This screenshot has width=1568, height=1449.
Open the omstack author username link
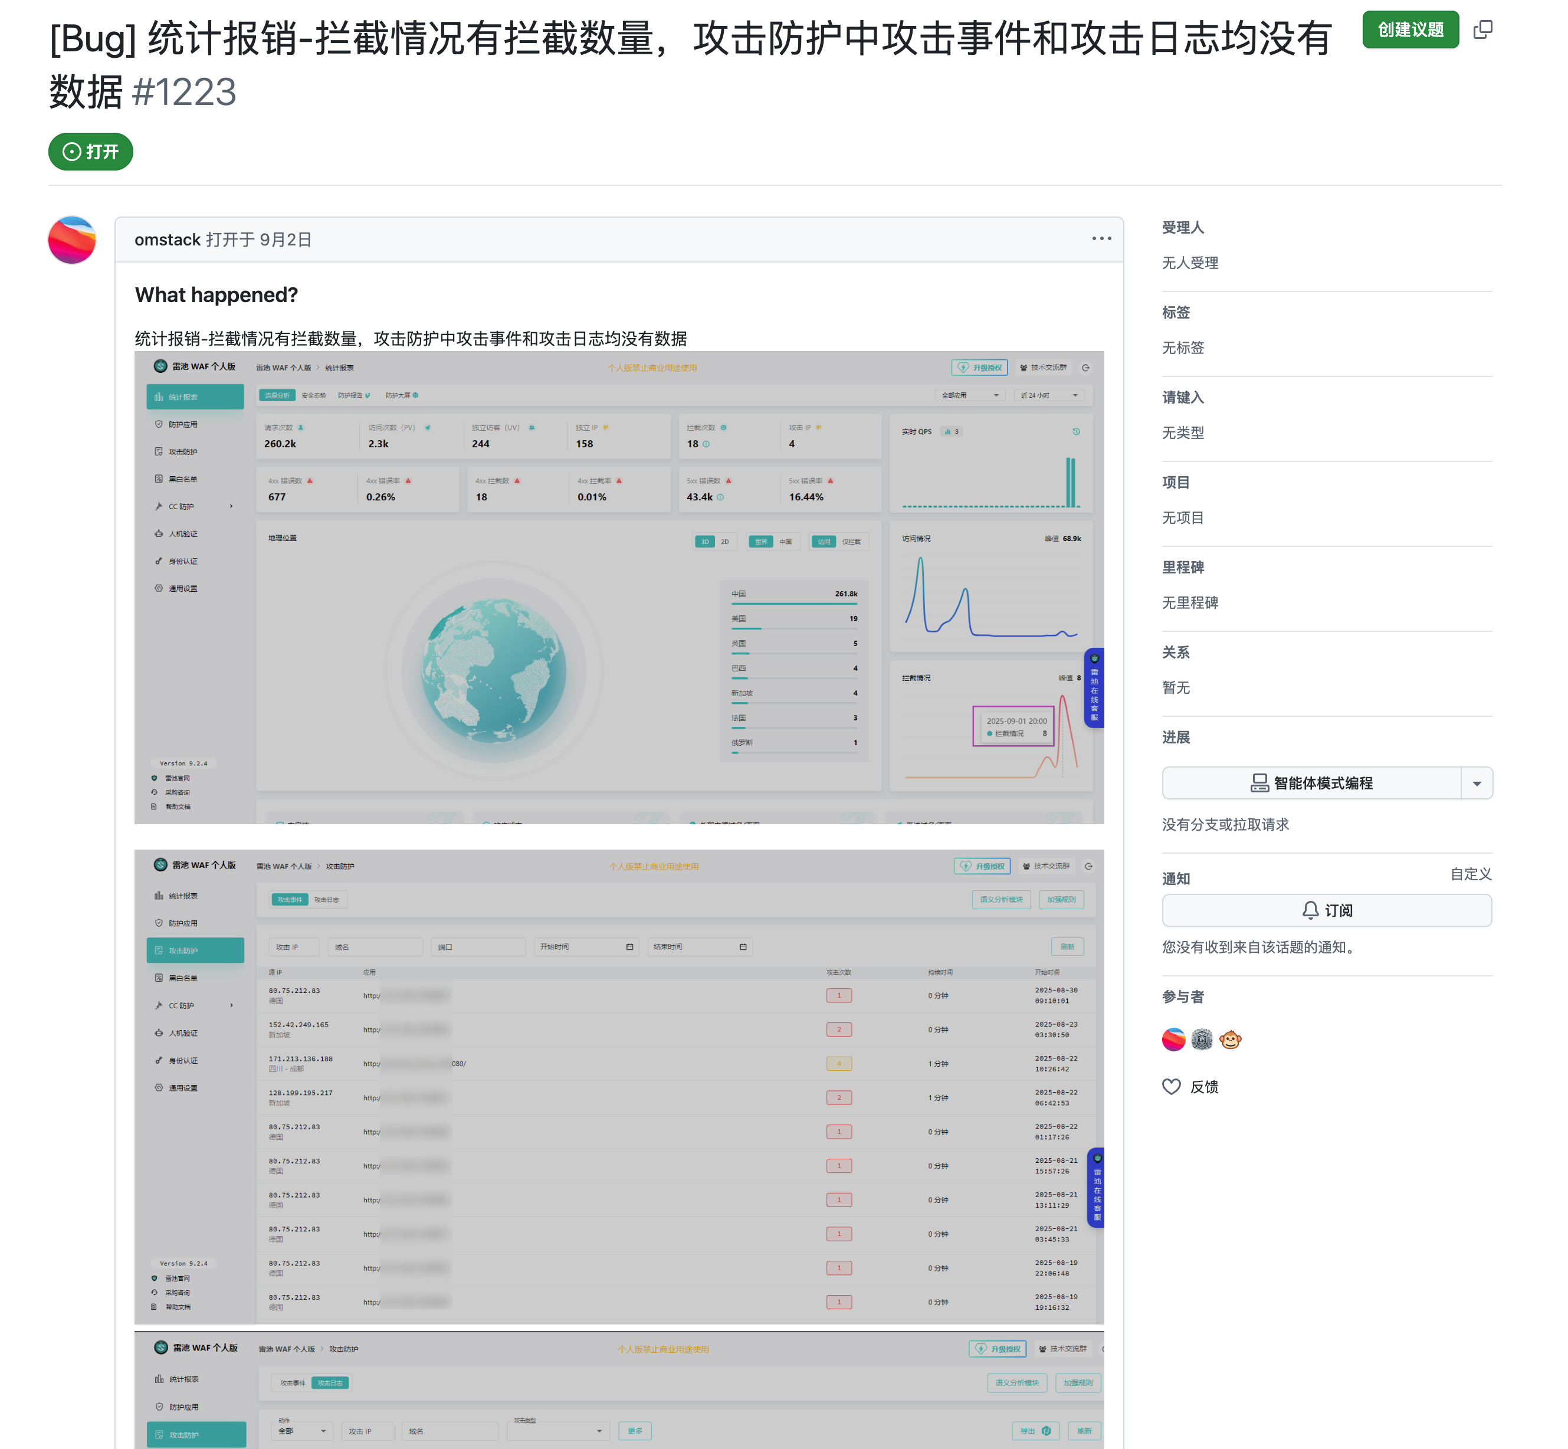point(167,240)
